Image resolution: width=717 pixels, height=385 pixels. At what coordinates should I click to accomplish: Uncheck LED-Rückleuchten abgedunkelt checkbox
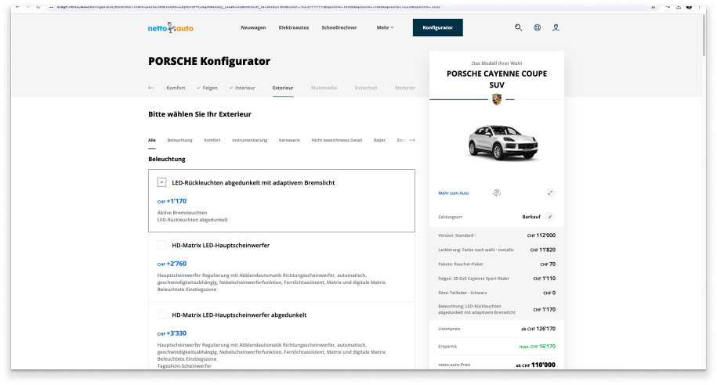pyautogui.click(x=161, y=182)
